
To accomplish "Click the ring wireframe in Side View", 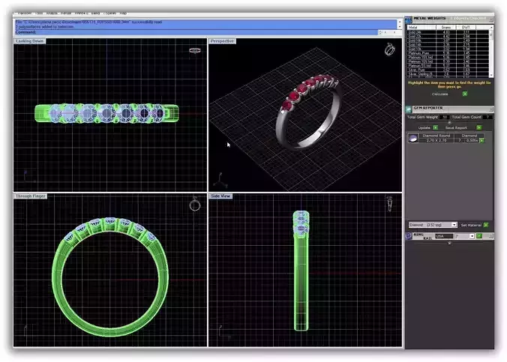I will coord(301,271).
